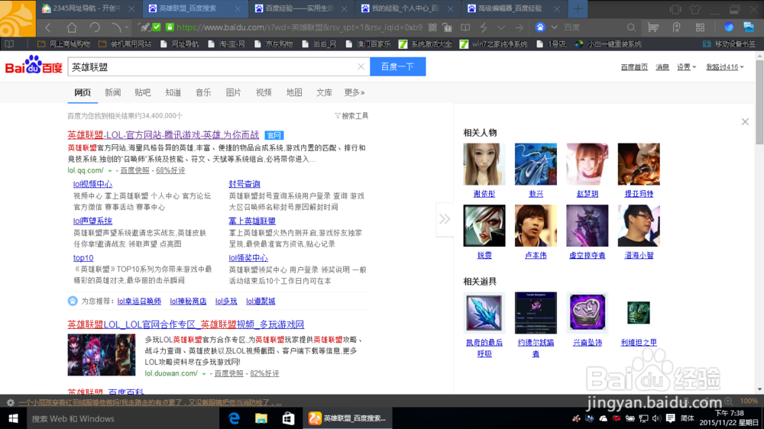
Task: Select the 图片 search category
Action: click(233, 92)
